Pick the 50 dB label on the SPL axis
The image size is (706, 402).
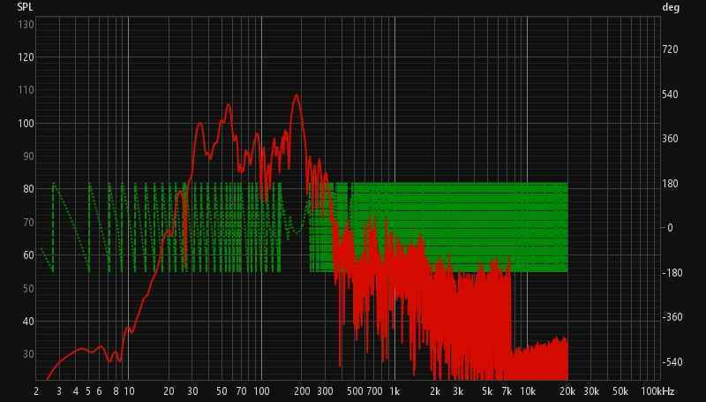pos(28,288)
